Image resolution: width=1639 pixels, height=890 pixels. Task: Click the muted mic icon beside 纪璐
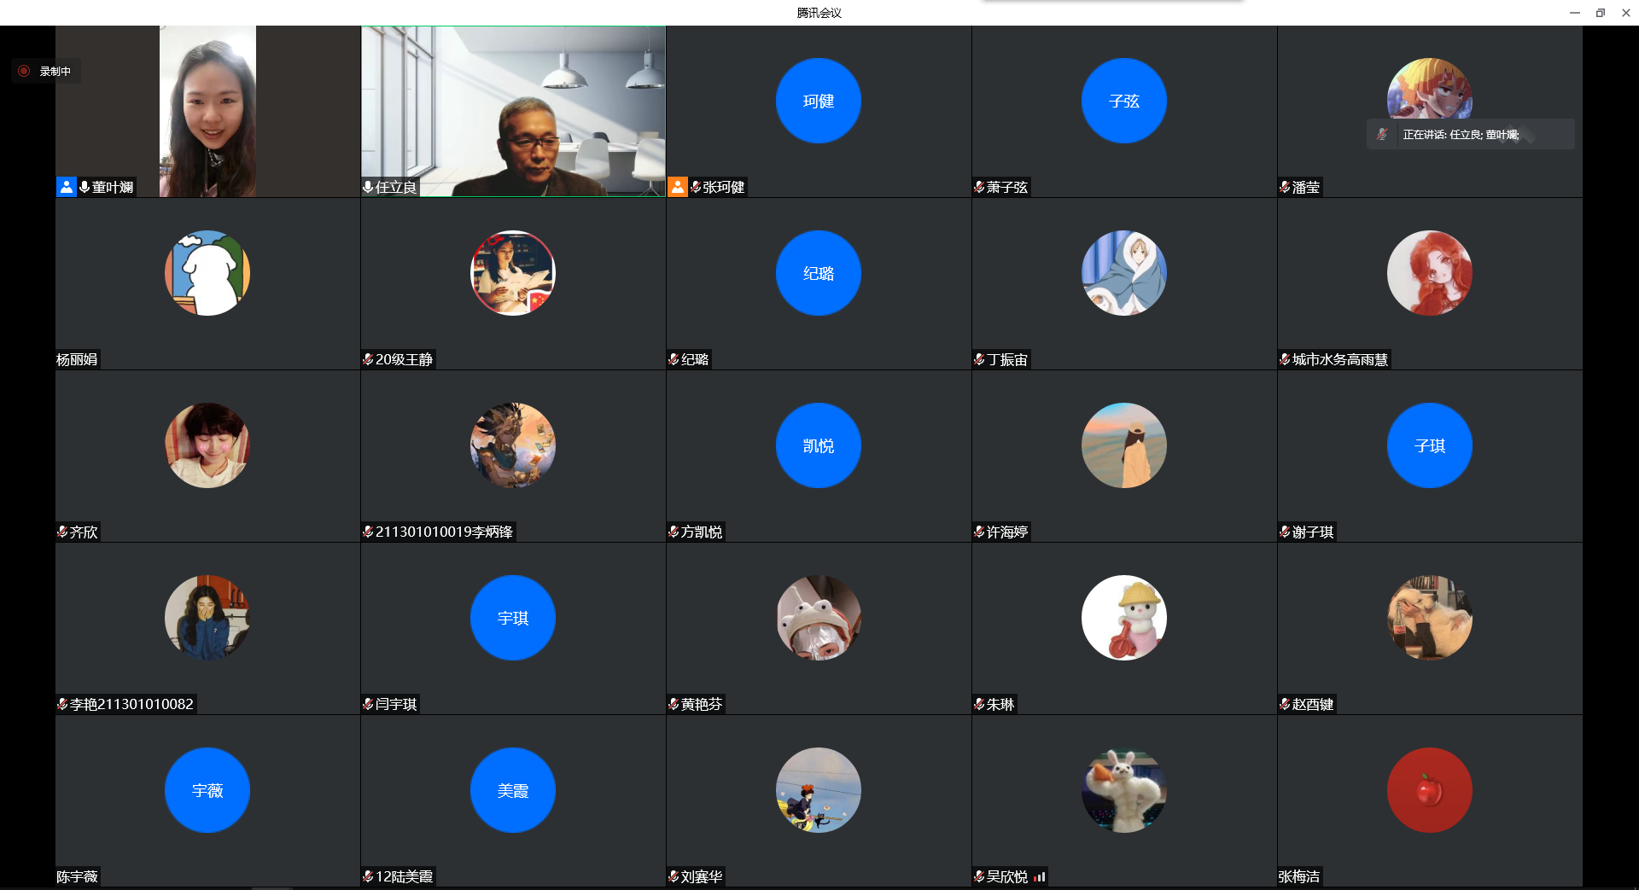674,359
